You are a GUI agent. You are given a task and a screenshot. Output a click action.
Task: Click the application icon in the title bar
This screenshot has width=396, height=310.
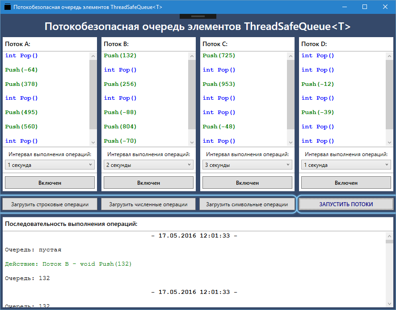click(x=8, y=7)
